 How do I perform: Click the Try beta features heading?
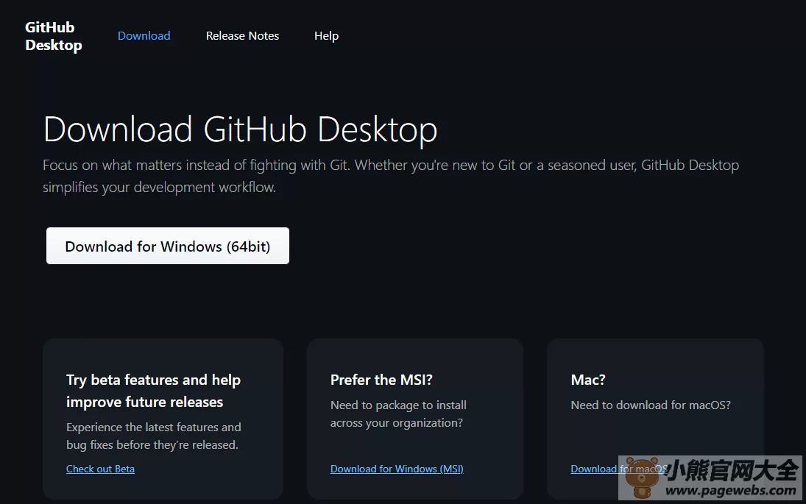tap(153, 391)
